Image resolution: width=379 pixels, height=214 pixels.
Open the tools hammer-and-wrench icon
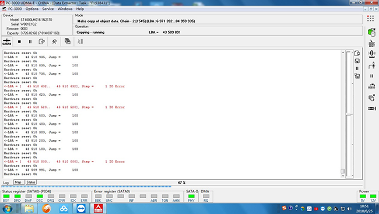click(x=54, y=41)
